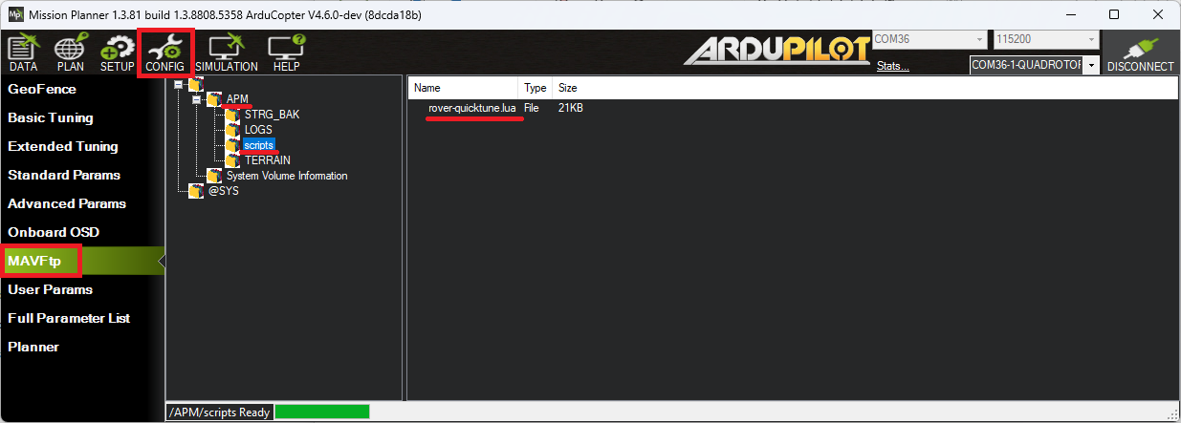Collapse the APM folder tree node
The width and height of the screenshot is (1181, 423).
pos(197,99)
